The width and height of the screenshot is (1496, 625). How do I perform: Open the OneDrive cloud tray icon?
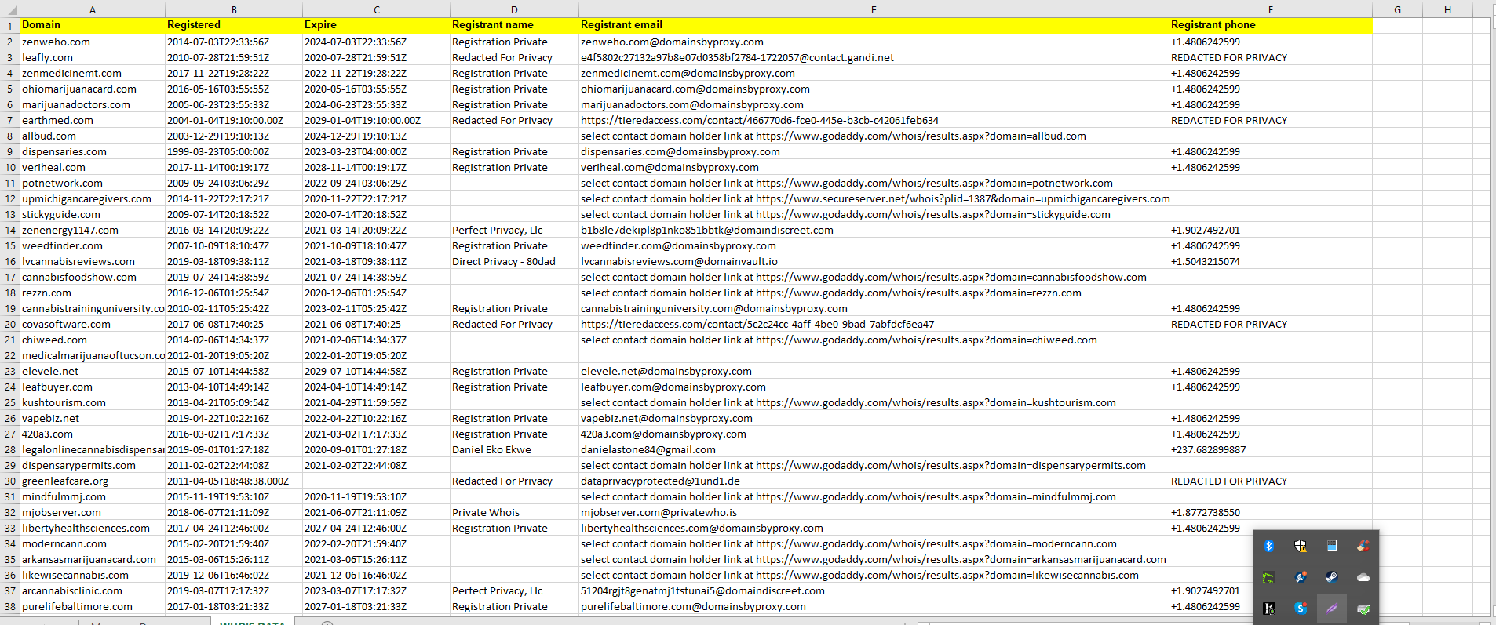[x=1363, y=577]
